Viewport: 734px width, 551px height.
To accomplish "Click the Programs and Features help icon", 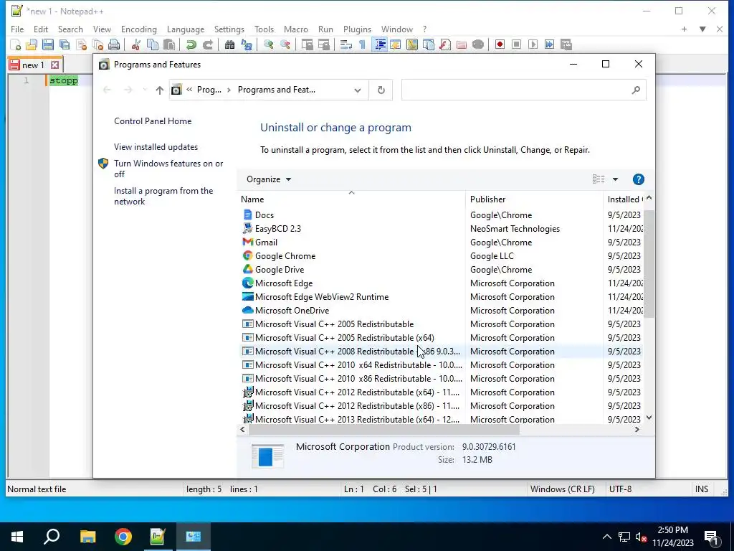I will point(638,179).
